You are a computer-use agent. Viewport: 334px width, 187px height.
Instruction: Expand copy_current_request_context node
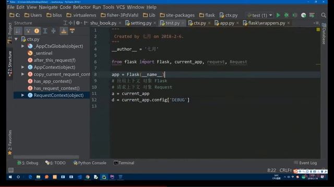(23, 74)
